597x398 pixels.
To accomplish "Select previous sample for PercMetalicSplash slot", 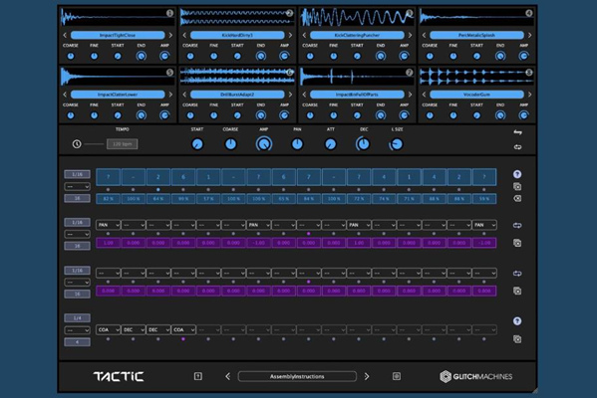I will click(x=424, y=35).
